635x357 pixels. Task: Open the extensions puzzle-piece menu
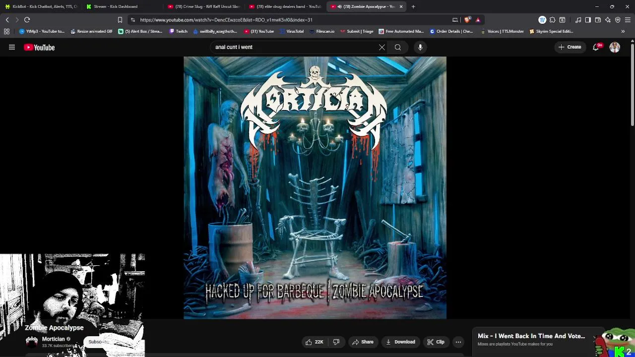point(552,20)
